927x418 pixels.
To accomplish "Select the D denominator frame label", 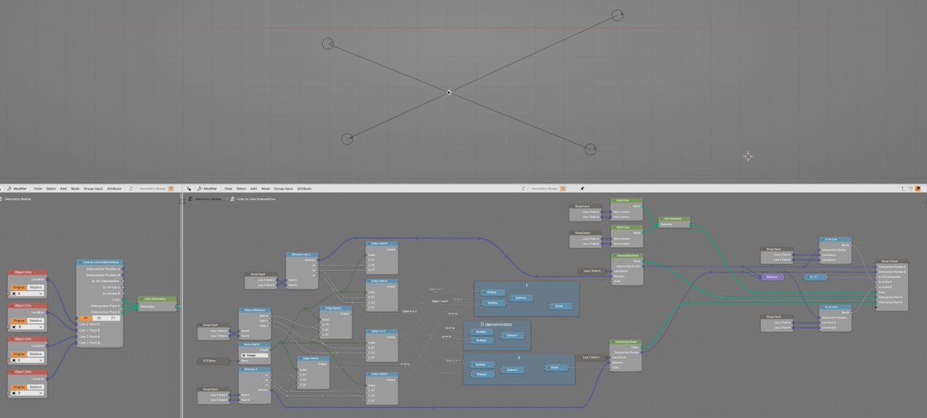I will tap(497, 325).
